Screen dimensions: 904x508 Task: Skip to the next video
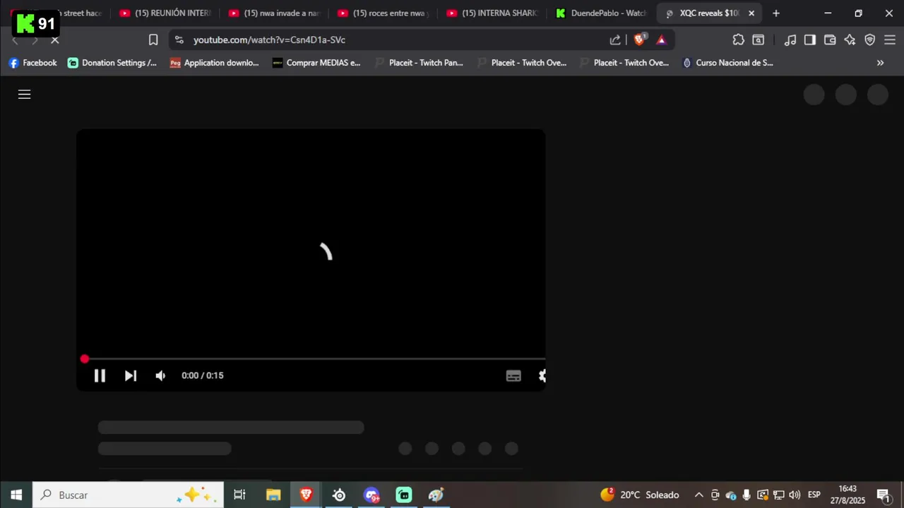pos(131,375)
